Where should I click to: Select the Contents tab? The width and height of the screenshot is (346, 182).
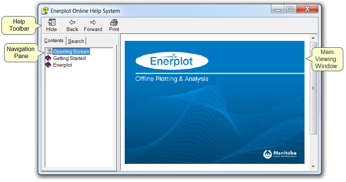(54, 40)
